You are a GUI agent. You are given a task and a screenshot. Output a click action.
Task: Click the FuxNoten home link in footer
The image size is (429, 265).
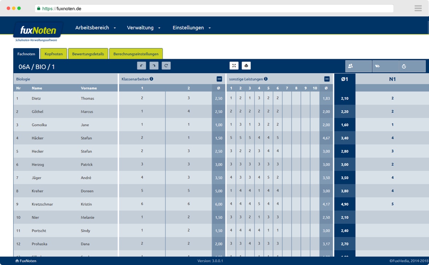coord(26,261)
